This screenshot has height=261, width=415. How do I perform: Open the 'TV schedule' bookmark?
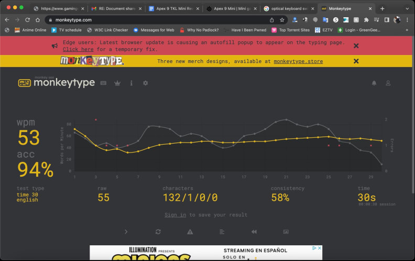[67, 30]
